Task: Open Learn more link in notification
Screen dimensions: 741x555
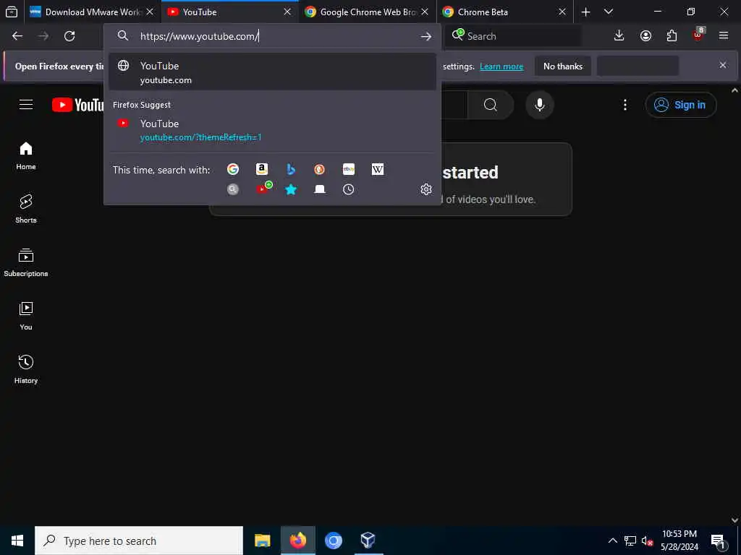Action: tap(501, 66)
